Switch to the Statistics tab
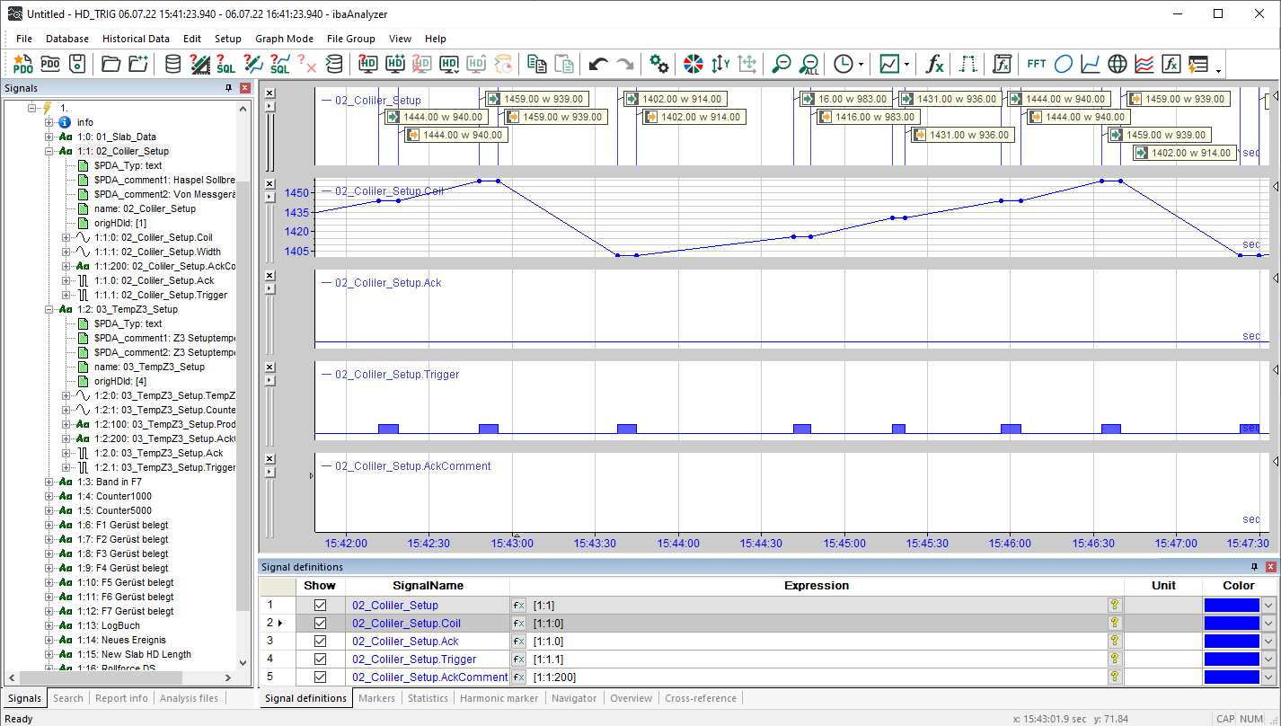Screen dimensions: 1281x726 [428, 698]
